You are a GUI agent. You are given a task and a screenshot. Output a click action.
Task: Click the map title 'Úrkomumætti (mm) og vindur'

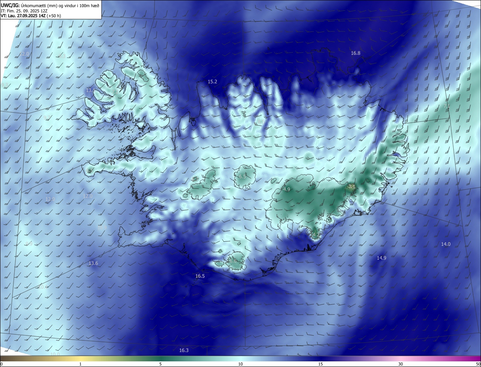coord(61,5)
